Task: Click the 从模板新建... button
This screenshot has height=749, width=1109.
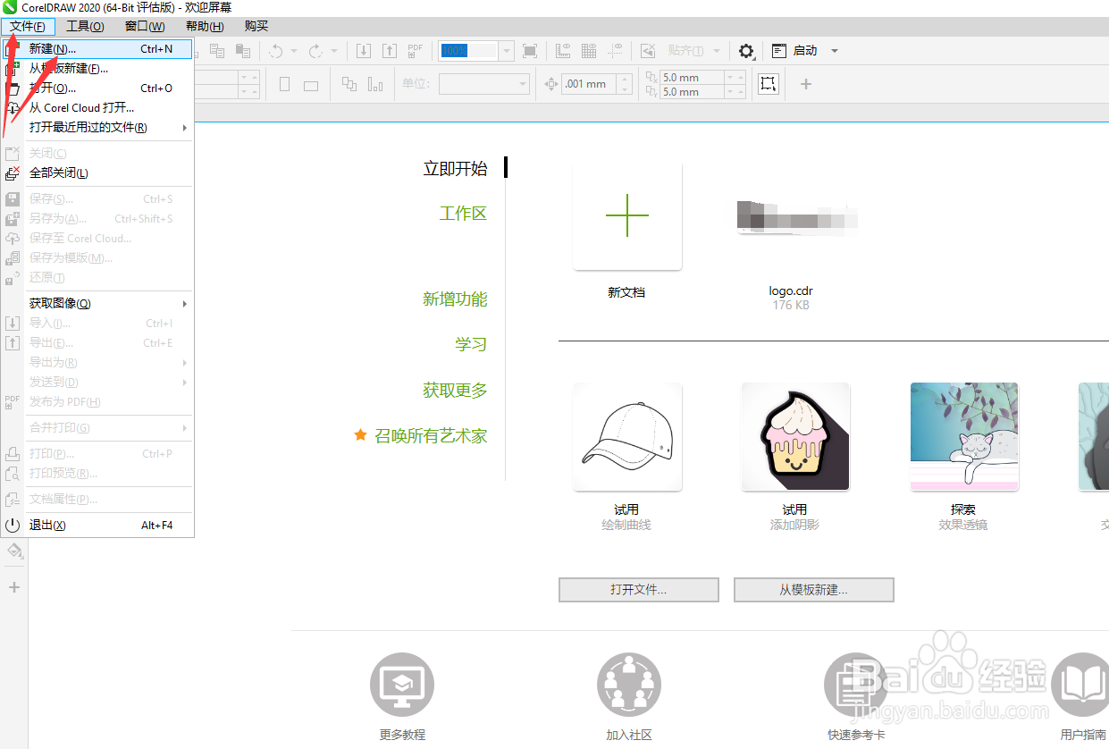Action: pyautogui.click(x=814, y=590)
